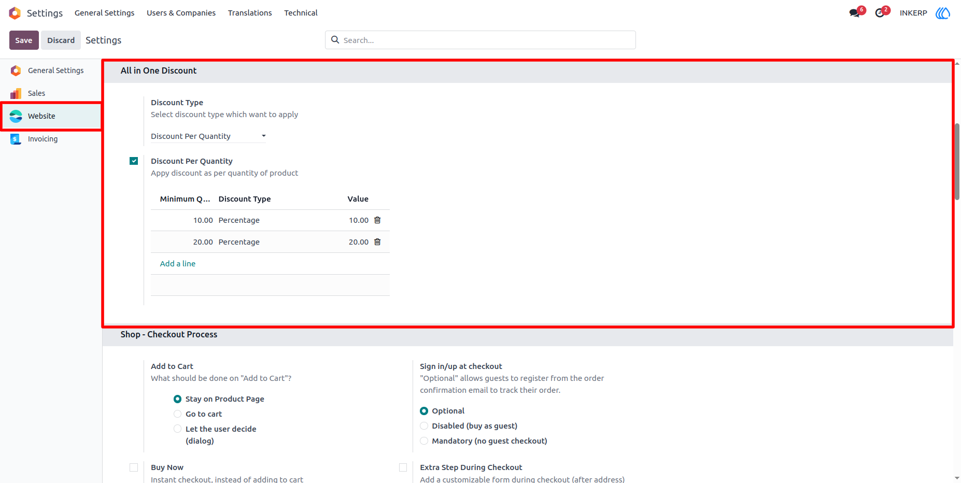Screen dimensions: 961x483
Task: Uncheck the Discount Per Quantity checkbox
Action: [x=134, y=161]
